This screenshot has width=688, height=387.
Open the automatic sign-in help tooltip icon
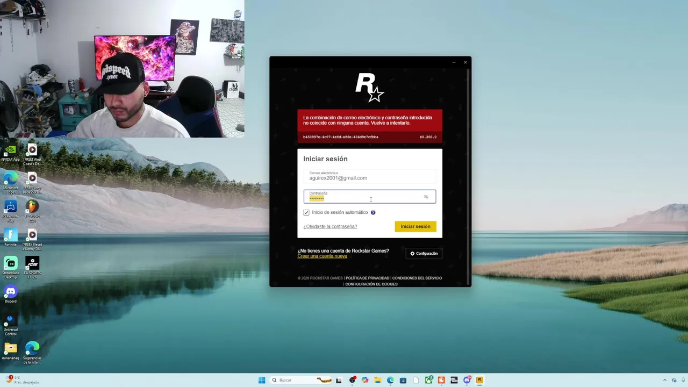(373, 212)
